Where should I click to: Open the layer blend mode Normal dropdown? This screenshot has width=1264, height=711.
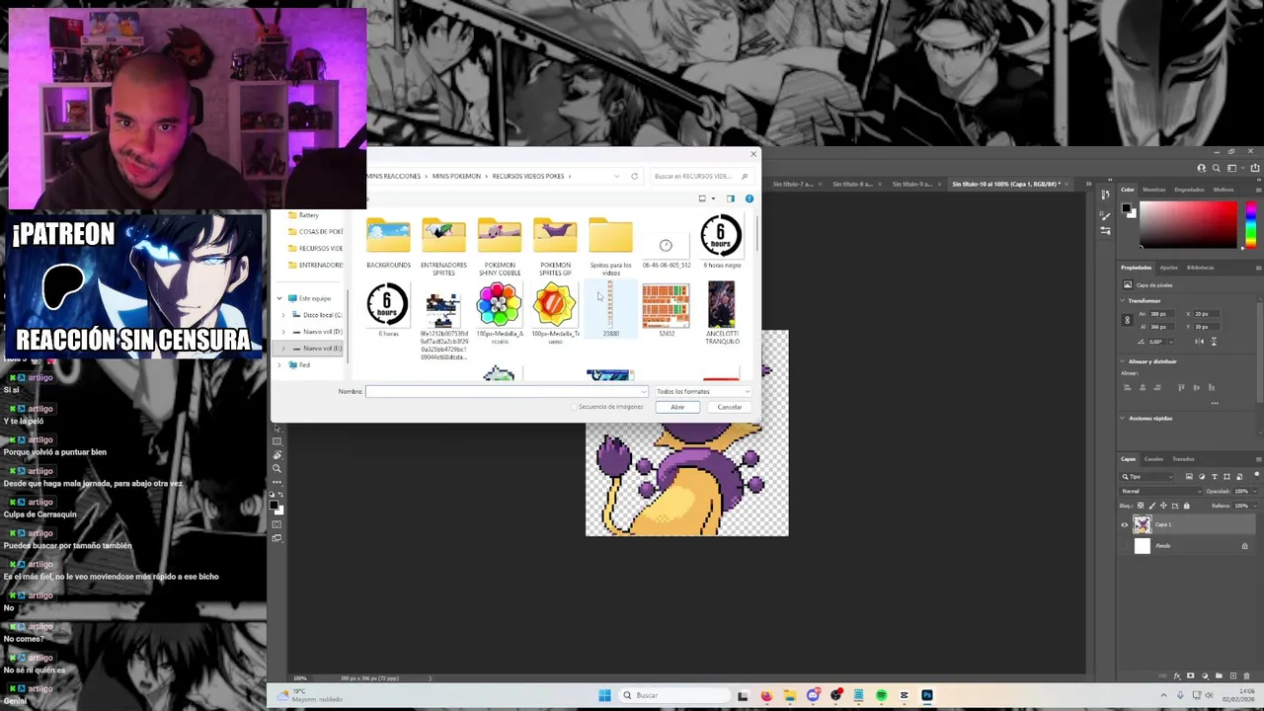[1161, 491]
